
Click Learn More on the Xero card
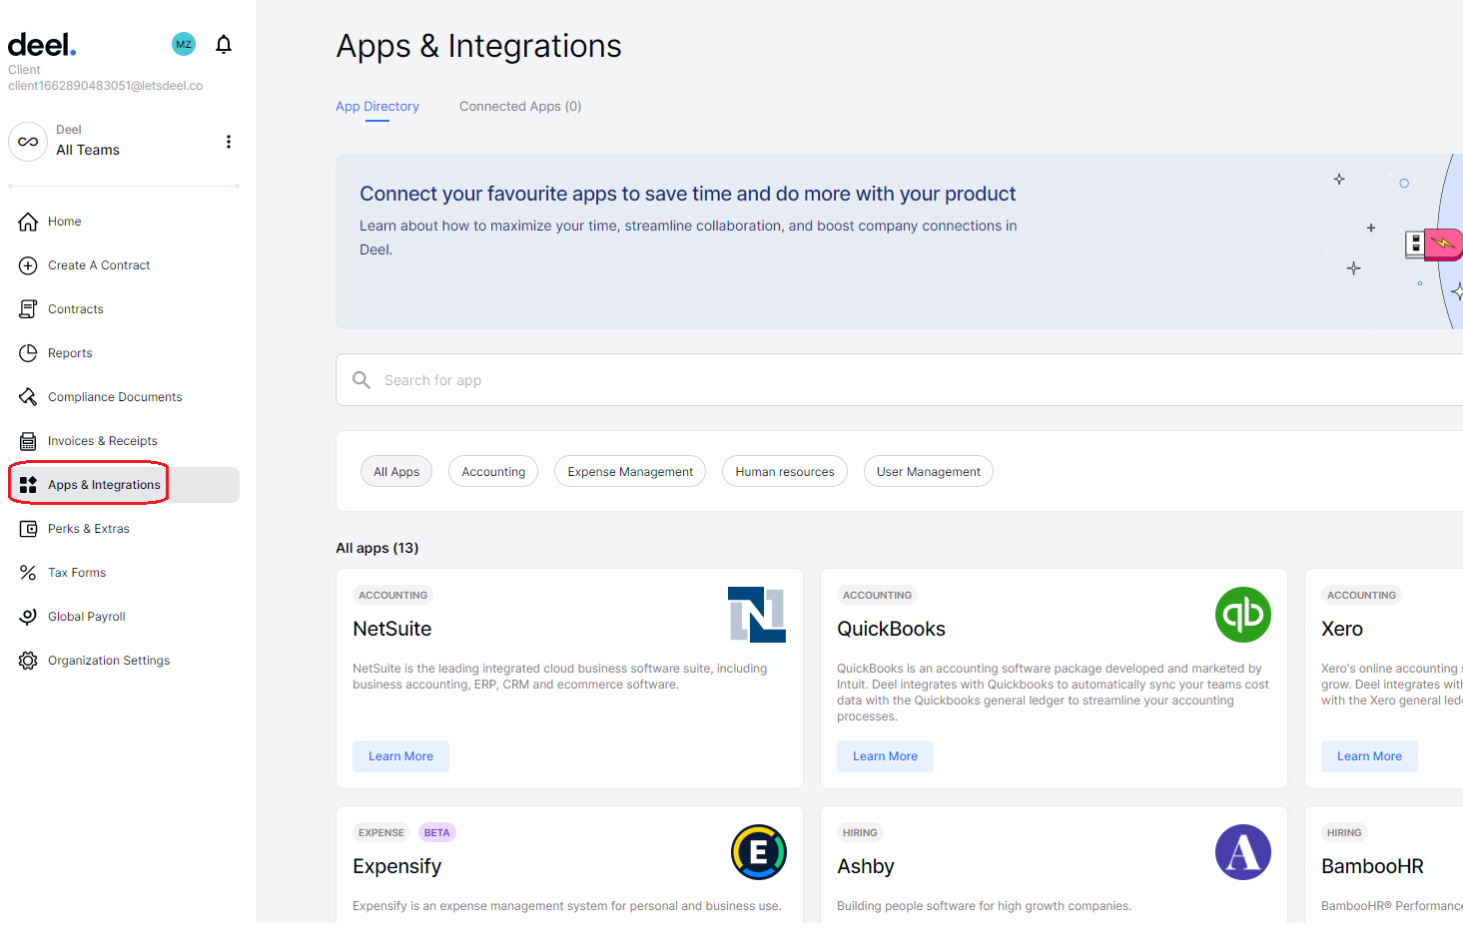pos(1369,755)
